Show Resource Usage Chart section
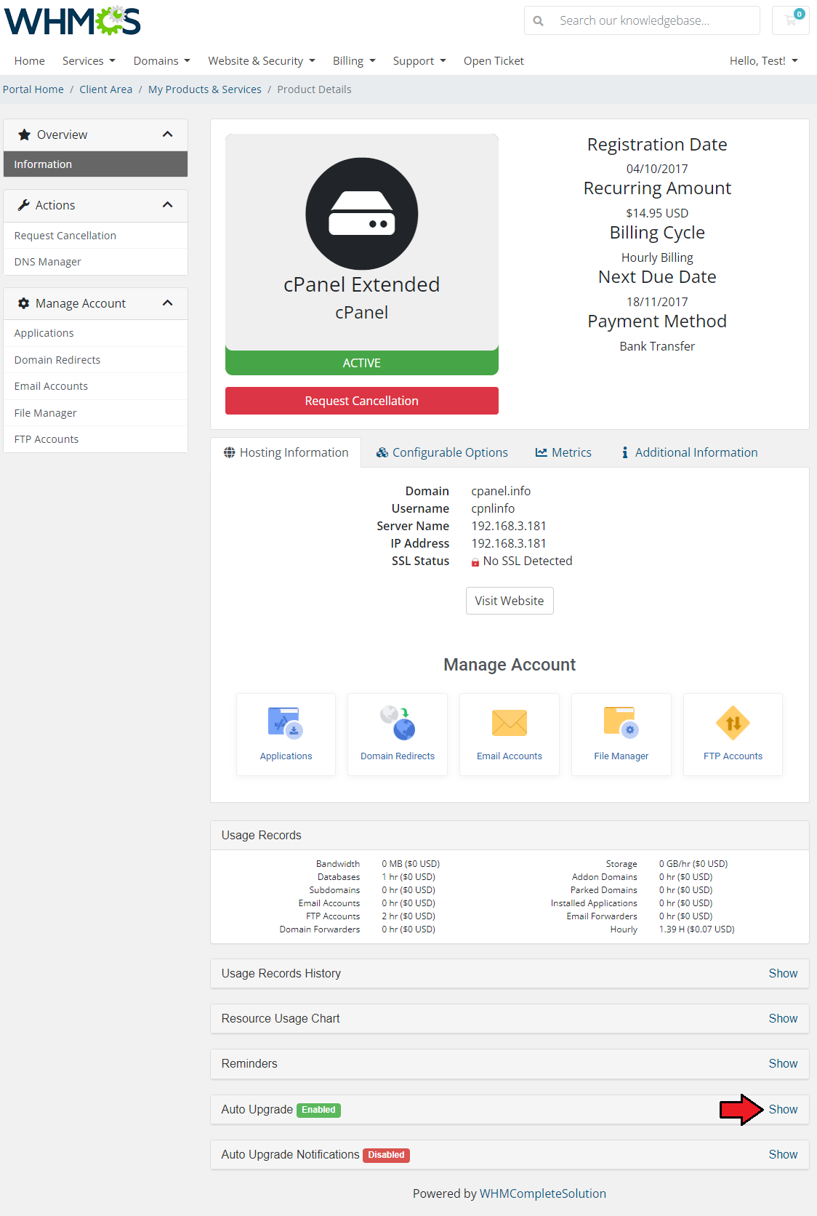The image size is (817, 1216). coord(783,1019)
